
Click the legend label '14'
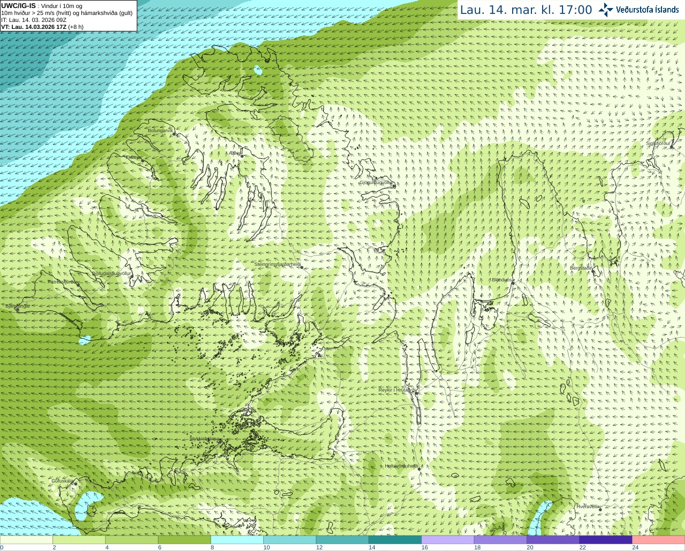click(x=372, y=547)
